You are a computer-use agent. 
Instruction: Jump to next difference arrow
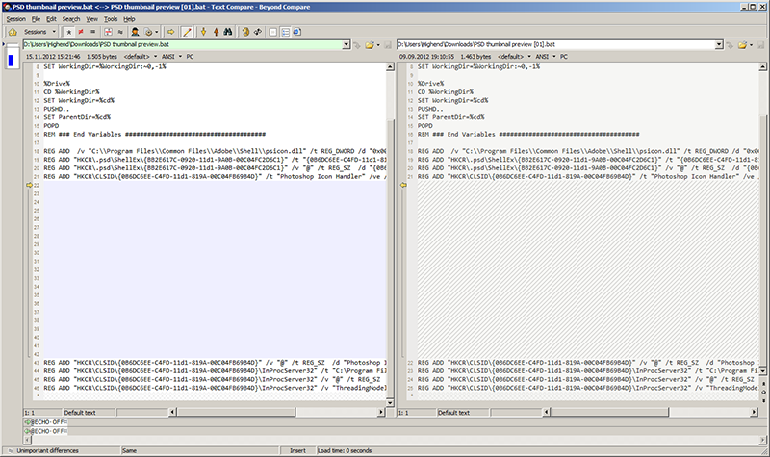203,31
